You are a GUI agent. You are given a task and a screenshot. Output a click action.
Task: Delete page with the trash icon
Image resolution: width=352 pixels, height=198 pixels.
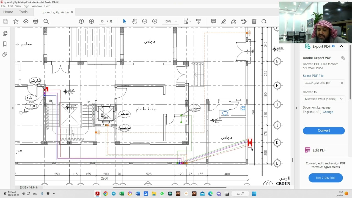pos(254,21)
